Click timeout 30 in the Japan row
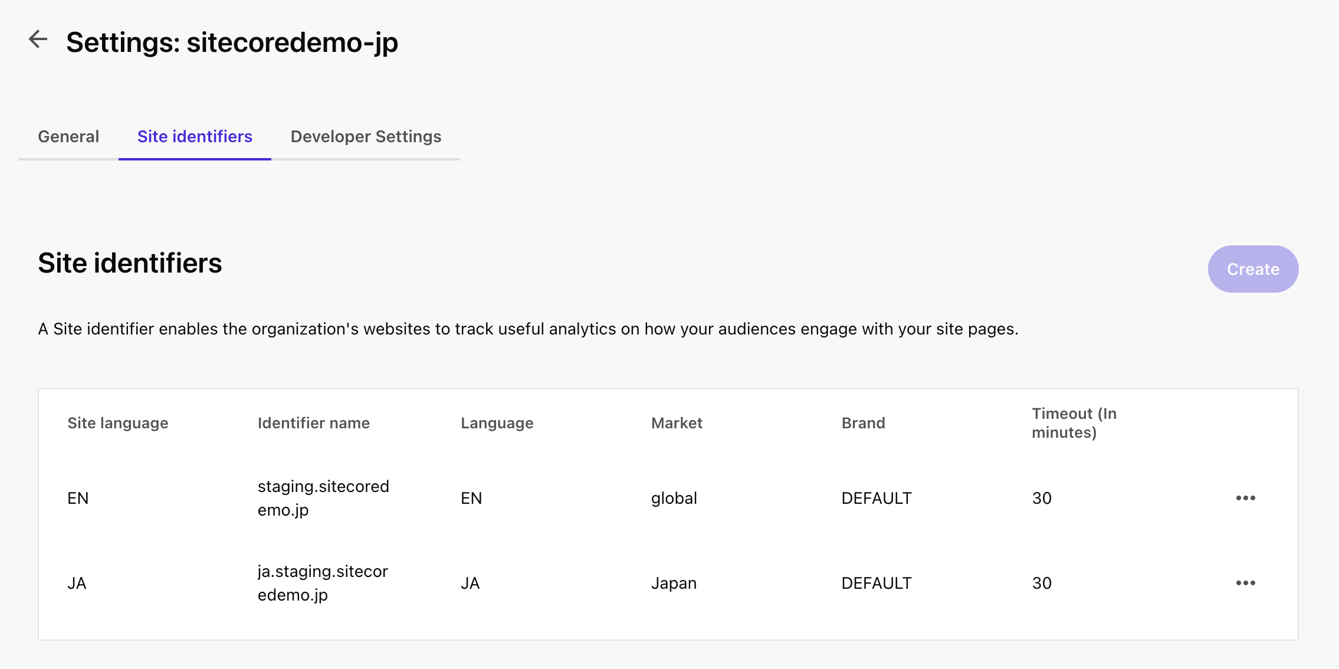1339x669 pixels. click(1042, 583)
